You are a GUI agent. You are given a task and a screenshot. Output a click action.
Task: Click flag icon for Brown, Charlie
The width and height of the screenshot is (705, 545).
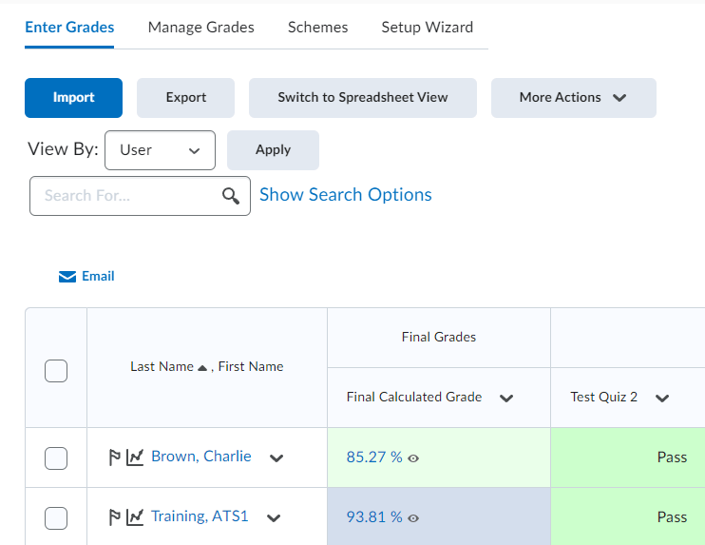tap(115, 457)
